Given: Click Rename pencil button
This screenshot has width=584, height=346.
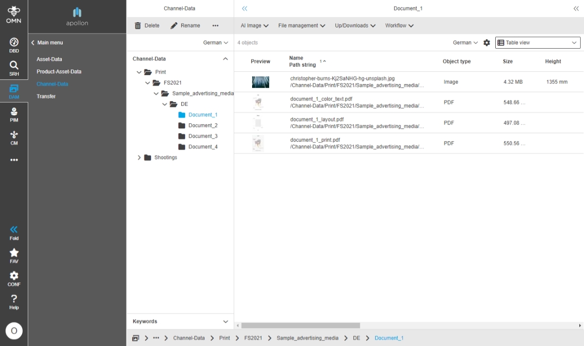Looking at the screenshot, I should tap(185, 25).
